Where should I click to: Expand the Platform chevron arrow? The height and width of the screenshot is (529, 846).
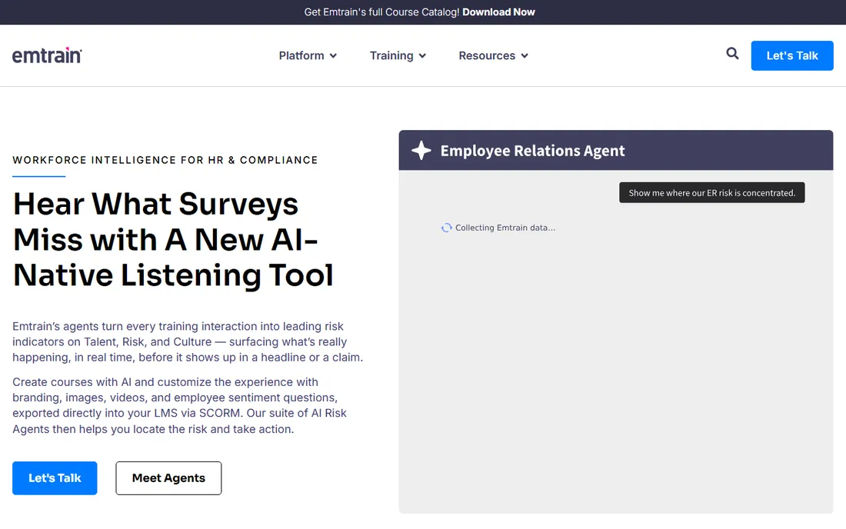(x=334, y=55)
